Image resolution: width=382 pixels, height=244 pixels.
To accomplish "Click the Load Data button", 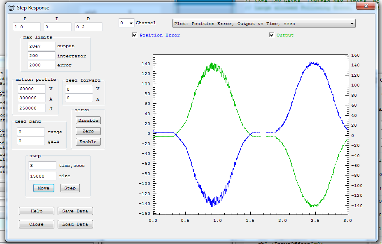I will click(x=75, y=224).
